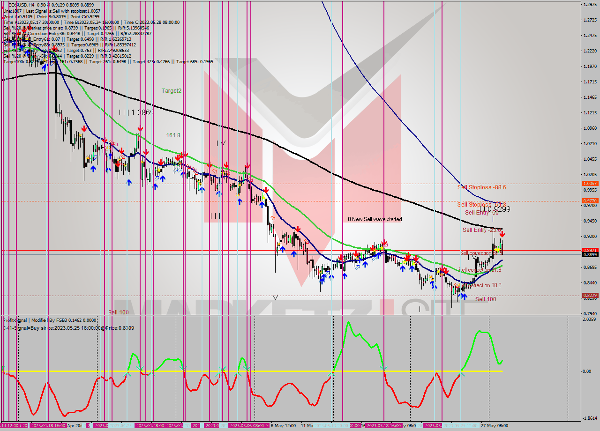Click the -1.8614 indicator scale value
This screenshot has height=431, width=600.
(590, 418)
